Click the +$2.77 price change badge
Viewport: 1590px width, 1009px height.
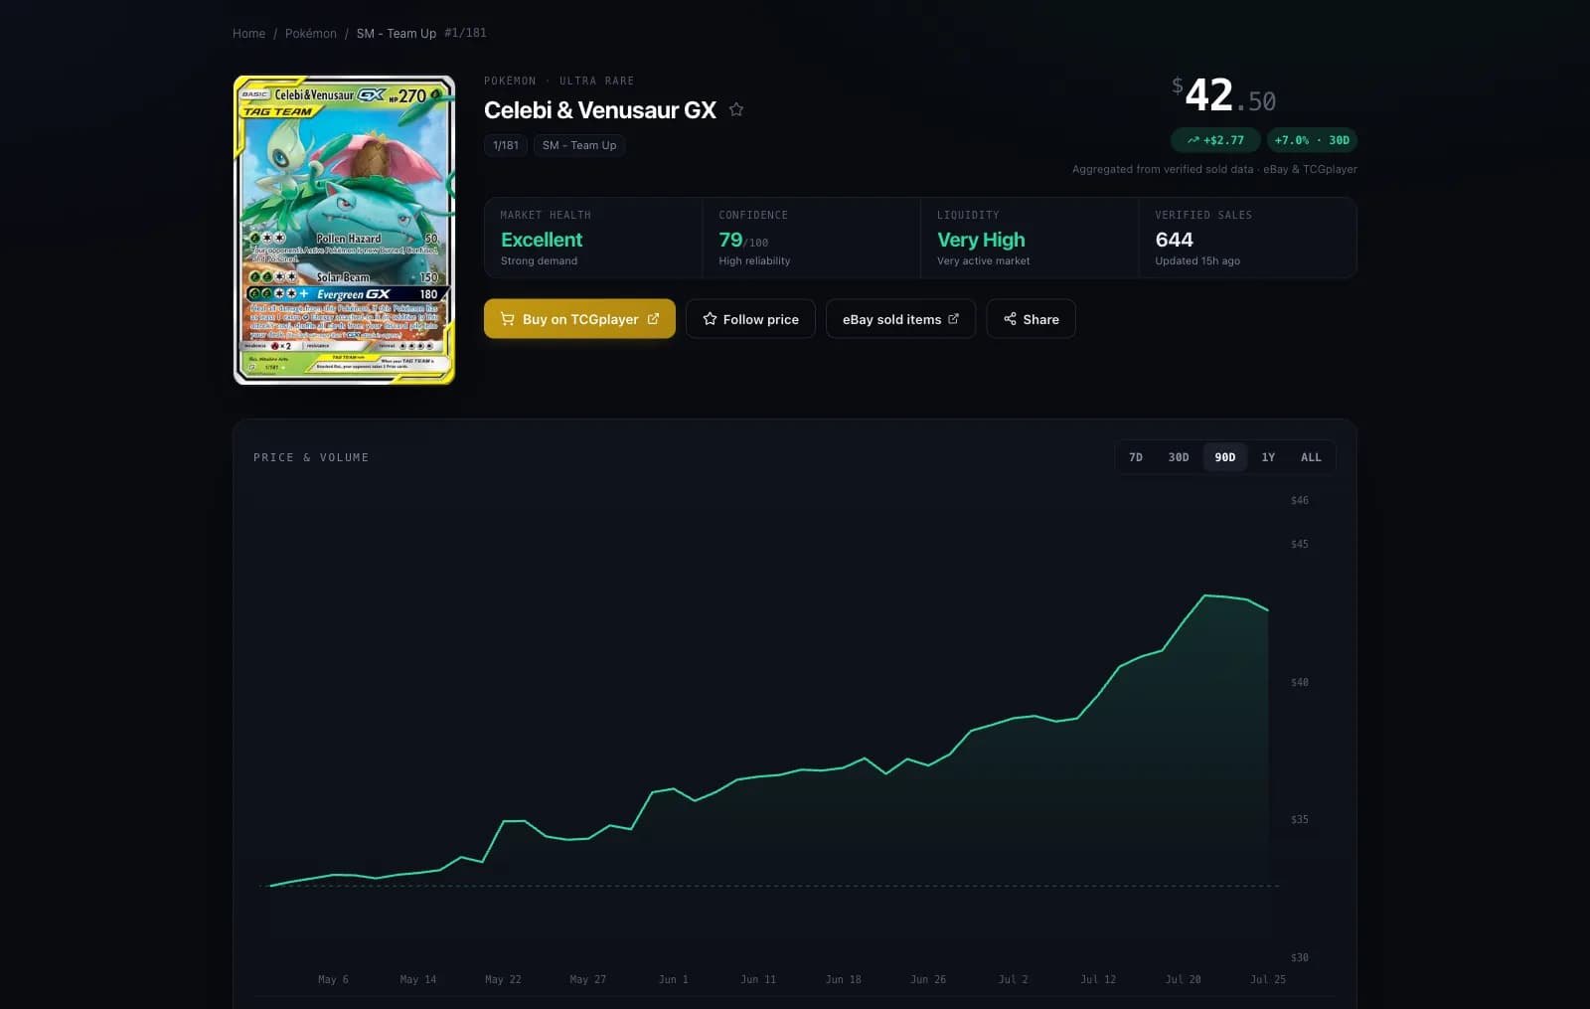[x=1215, y=140]
